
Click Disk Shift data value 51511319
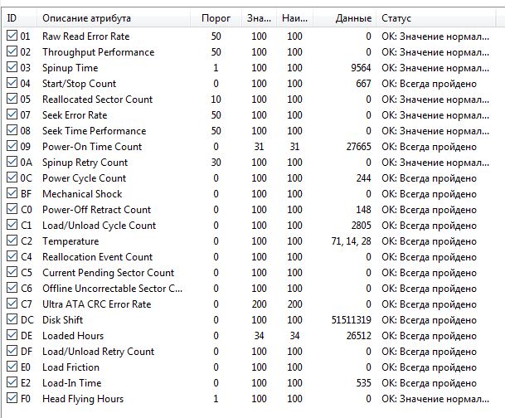[x=351, y=320]
